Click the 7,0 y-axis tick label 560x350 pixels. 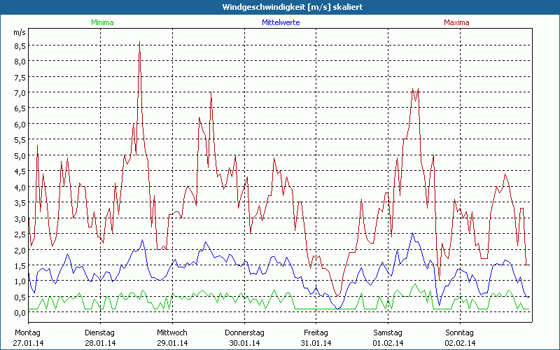(x=20, y=92)
